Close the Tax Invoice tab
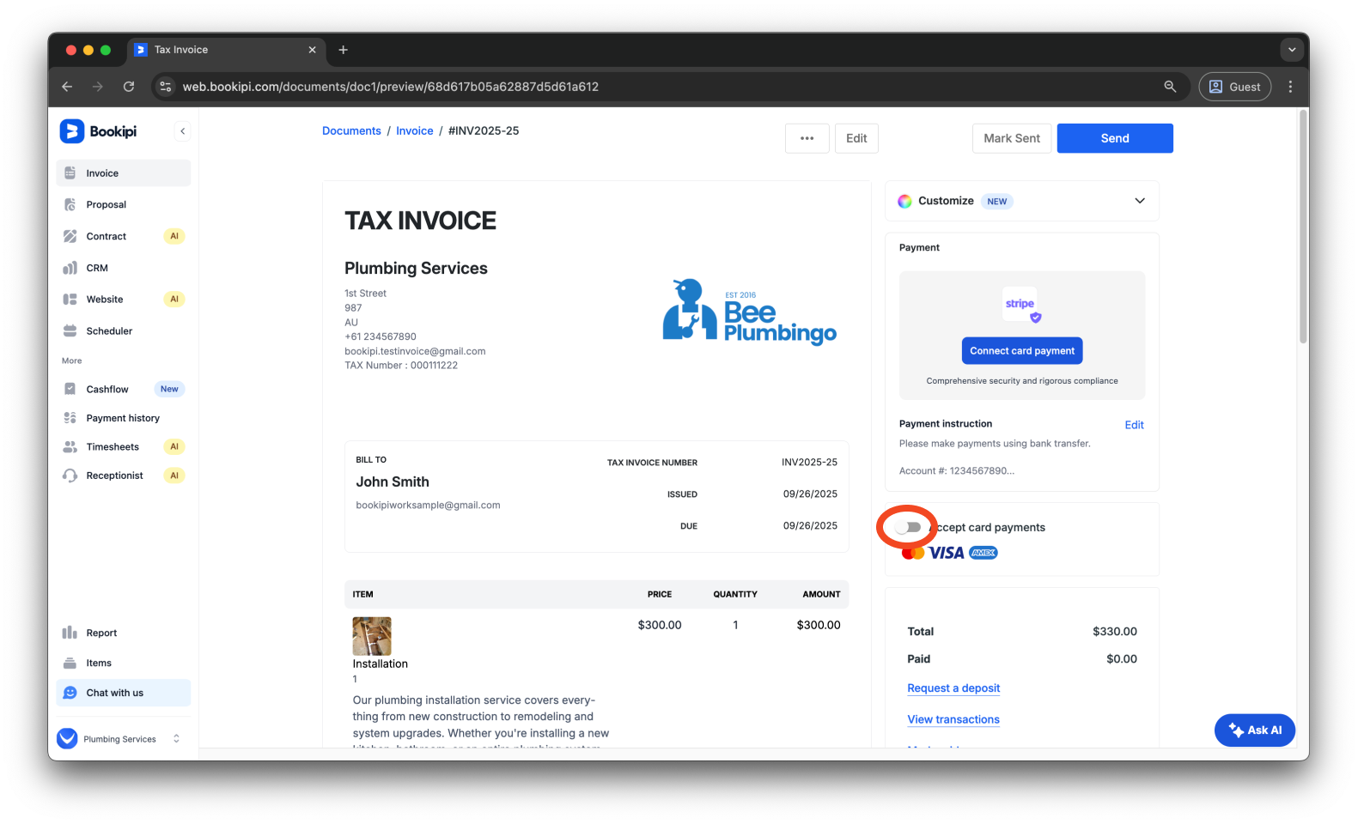 pyautogui.click(x=312, y=50)
